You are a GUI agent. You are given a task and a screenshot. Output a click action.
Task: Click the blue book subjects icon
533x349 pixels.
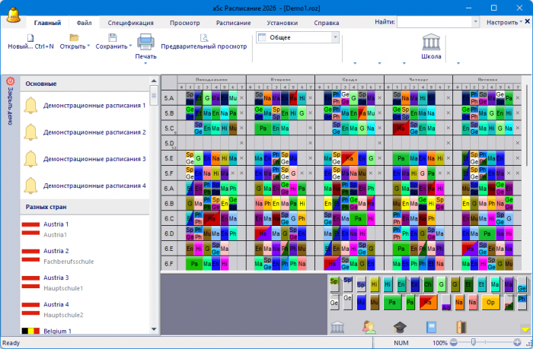tap(431, 327)
